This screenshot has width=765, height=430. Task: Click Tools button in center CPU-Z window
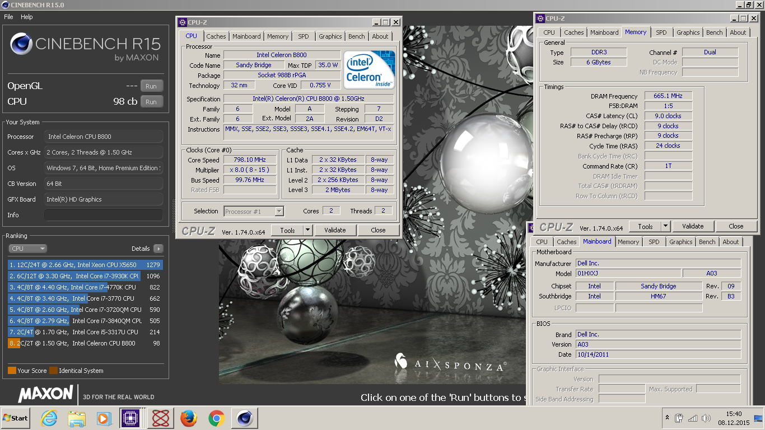pos(287,230)
